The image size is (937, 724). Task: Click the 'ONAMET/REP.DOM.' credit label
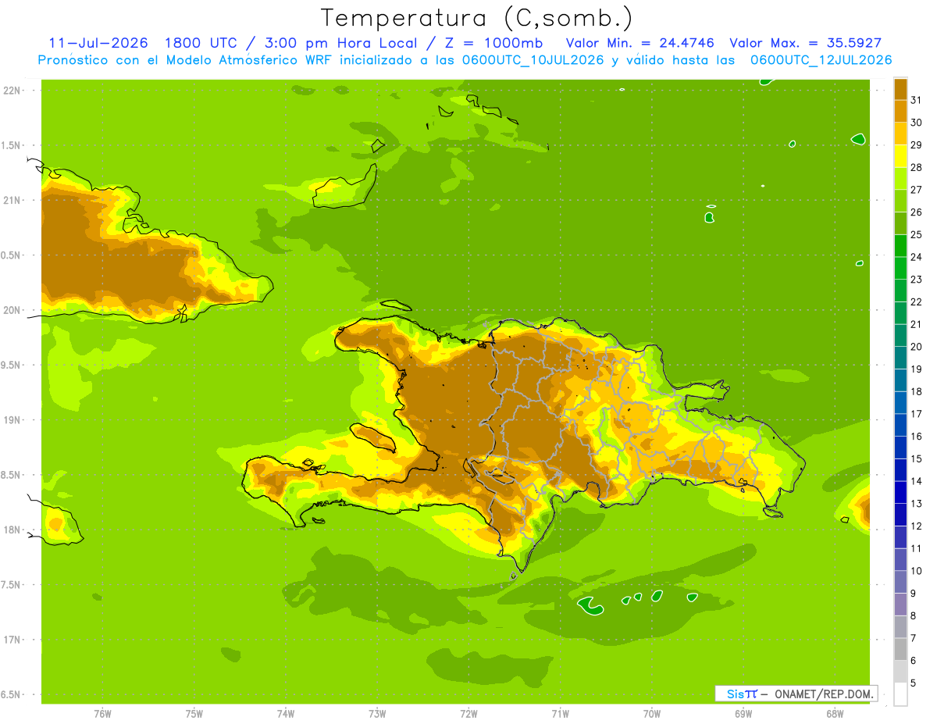pyautogui.click(x=822, y=694)
